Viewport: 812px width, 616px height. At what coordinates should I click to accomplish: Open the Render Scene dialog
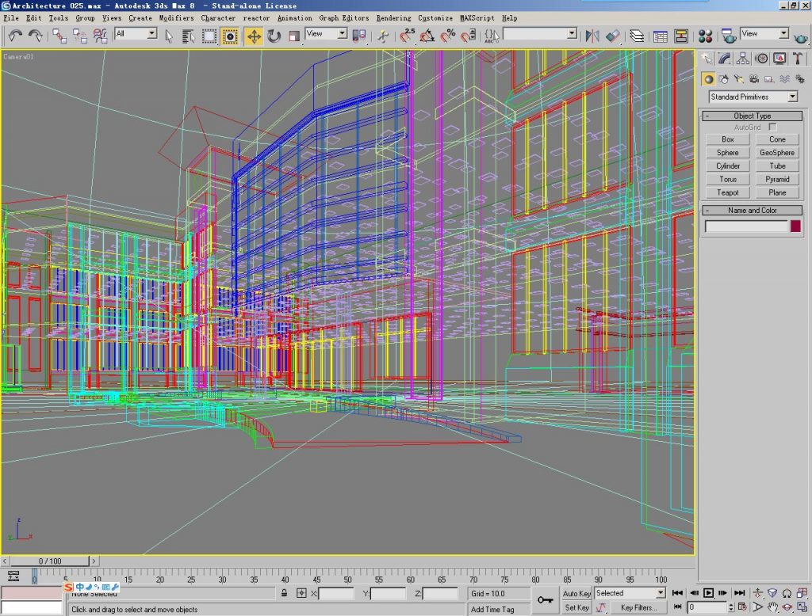point(728,35)
